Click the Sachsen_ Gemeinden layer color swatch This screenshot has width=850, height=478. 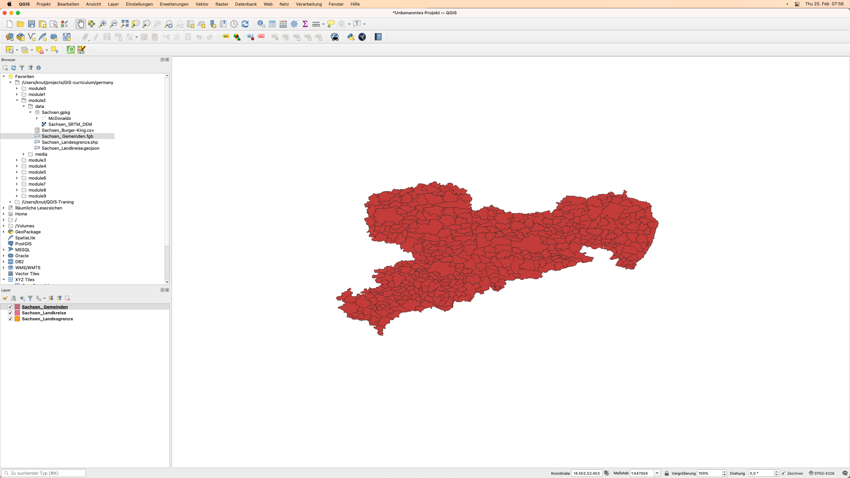click(x=17, y=307)
